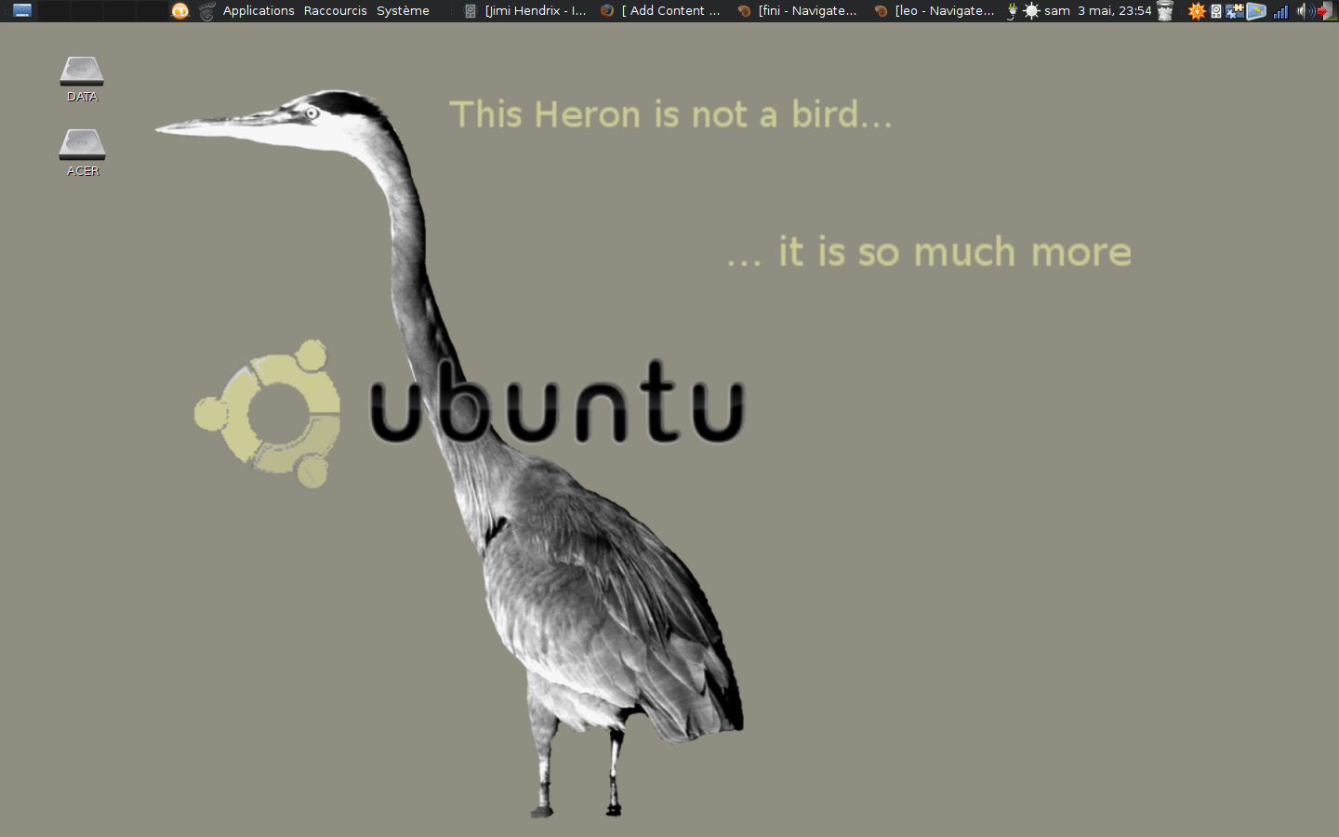
Task: Select the ACER drive desktop icon
Action: [x=82, y=153]
